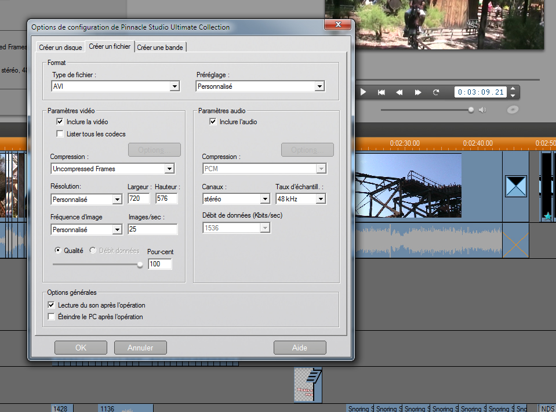Click the disc icon beside the volume
This screenshot has height=412, width=556.
point(513,110)
